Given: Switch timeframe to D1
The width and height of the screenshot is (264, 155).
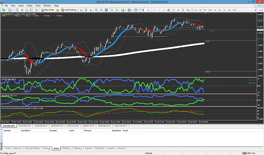Looking at the screenshot, I should point(225,10).
